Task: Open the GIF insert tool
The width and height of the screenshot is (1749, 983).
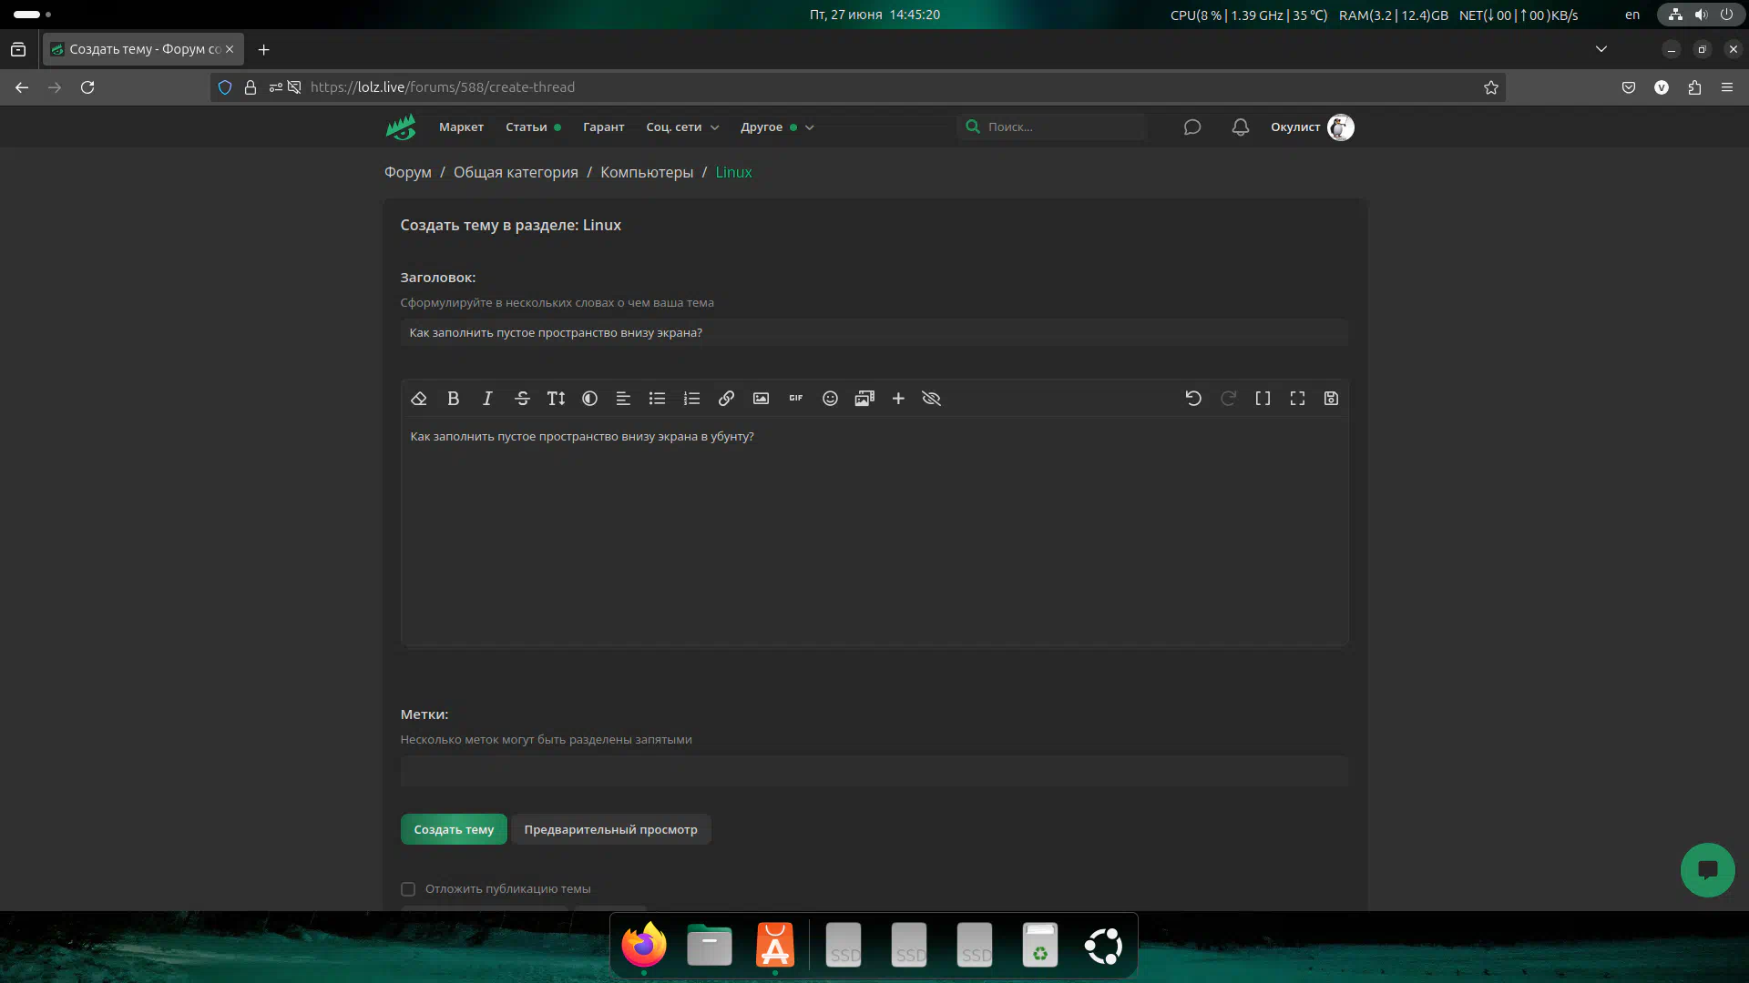Action: (x=795, y=399)
